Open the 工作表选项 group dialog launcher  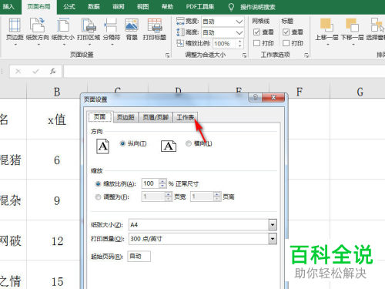pyautogui.click(x=306, y=55)
